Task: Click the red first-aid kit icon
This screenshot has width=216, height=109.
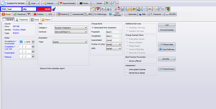Action: [118, 9]
